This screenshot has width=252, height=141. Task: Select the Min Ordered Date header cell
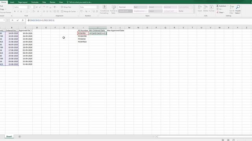coord(98,31)
